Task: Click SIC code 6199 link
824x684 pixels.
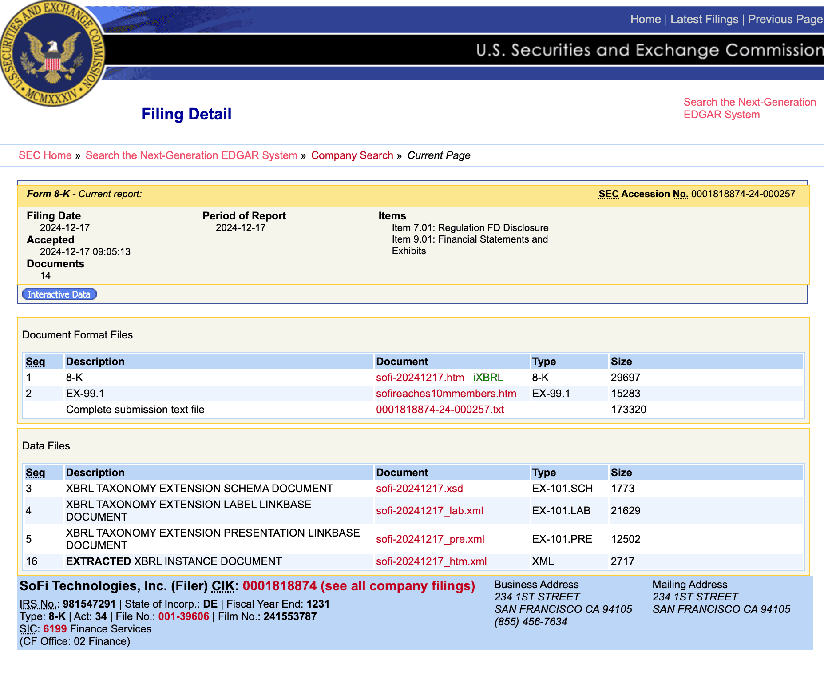Action: pyautogui.click(x=55, y=629)
